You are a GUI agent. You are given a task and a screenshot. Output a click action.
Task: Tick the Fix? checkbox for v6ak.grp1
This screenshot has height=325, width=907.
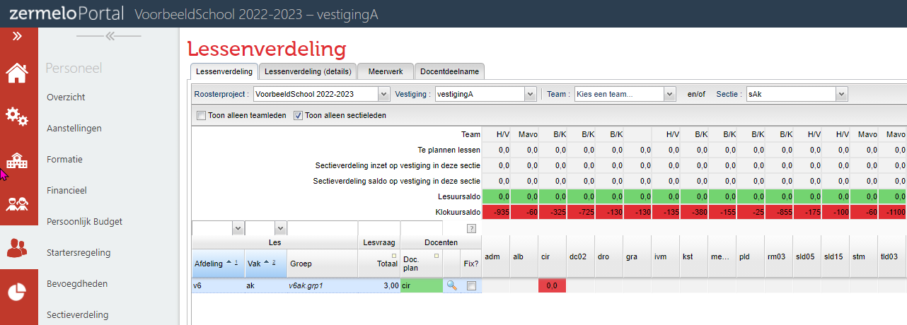point(471,286)
